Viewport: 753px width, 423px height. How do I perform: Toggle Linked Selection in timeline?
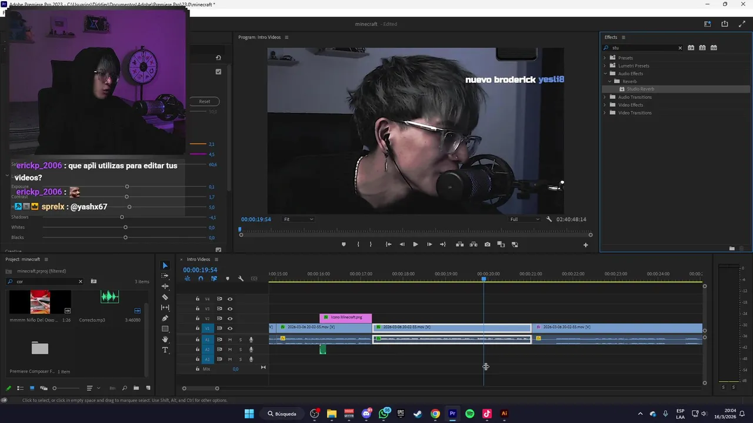click(x=214, y=278)
